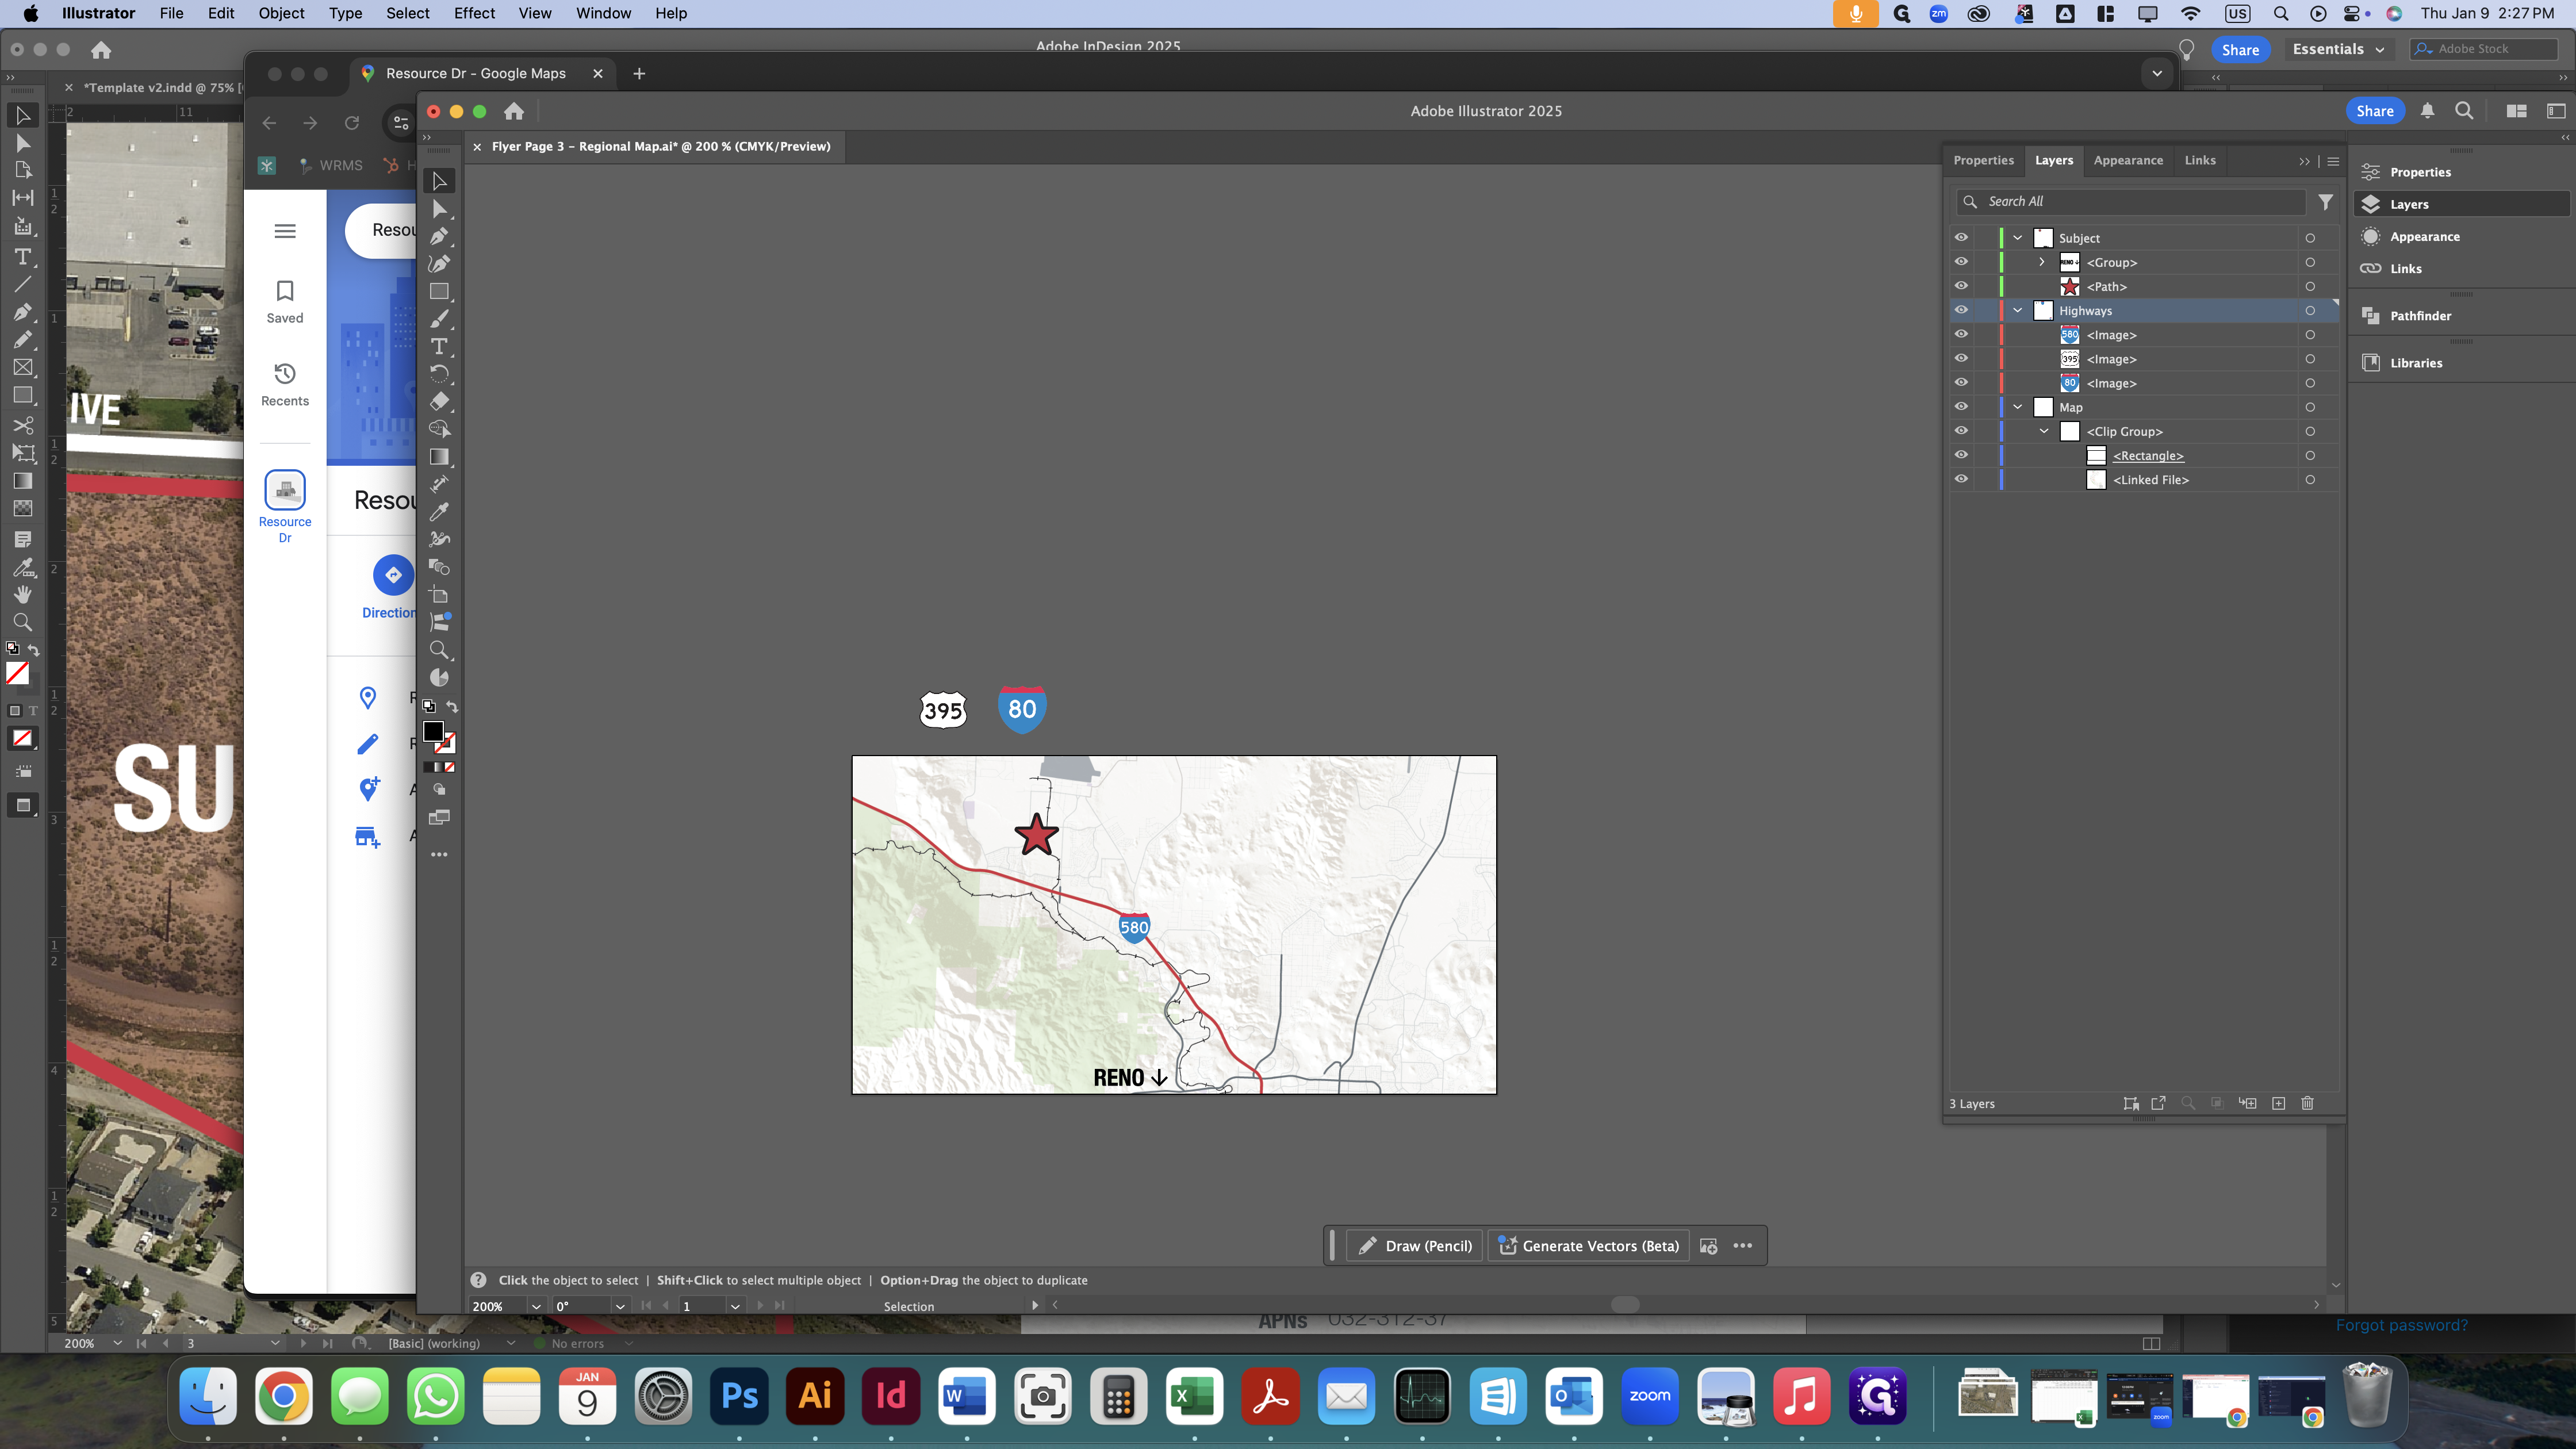2576x1449 pixels.
Task: Select the Eyedropper tool in Illustrator
Action: pos(439,512)
